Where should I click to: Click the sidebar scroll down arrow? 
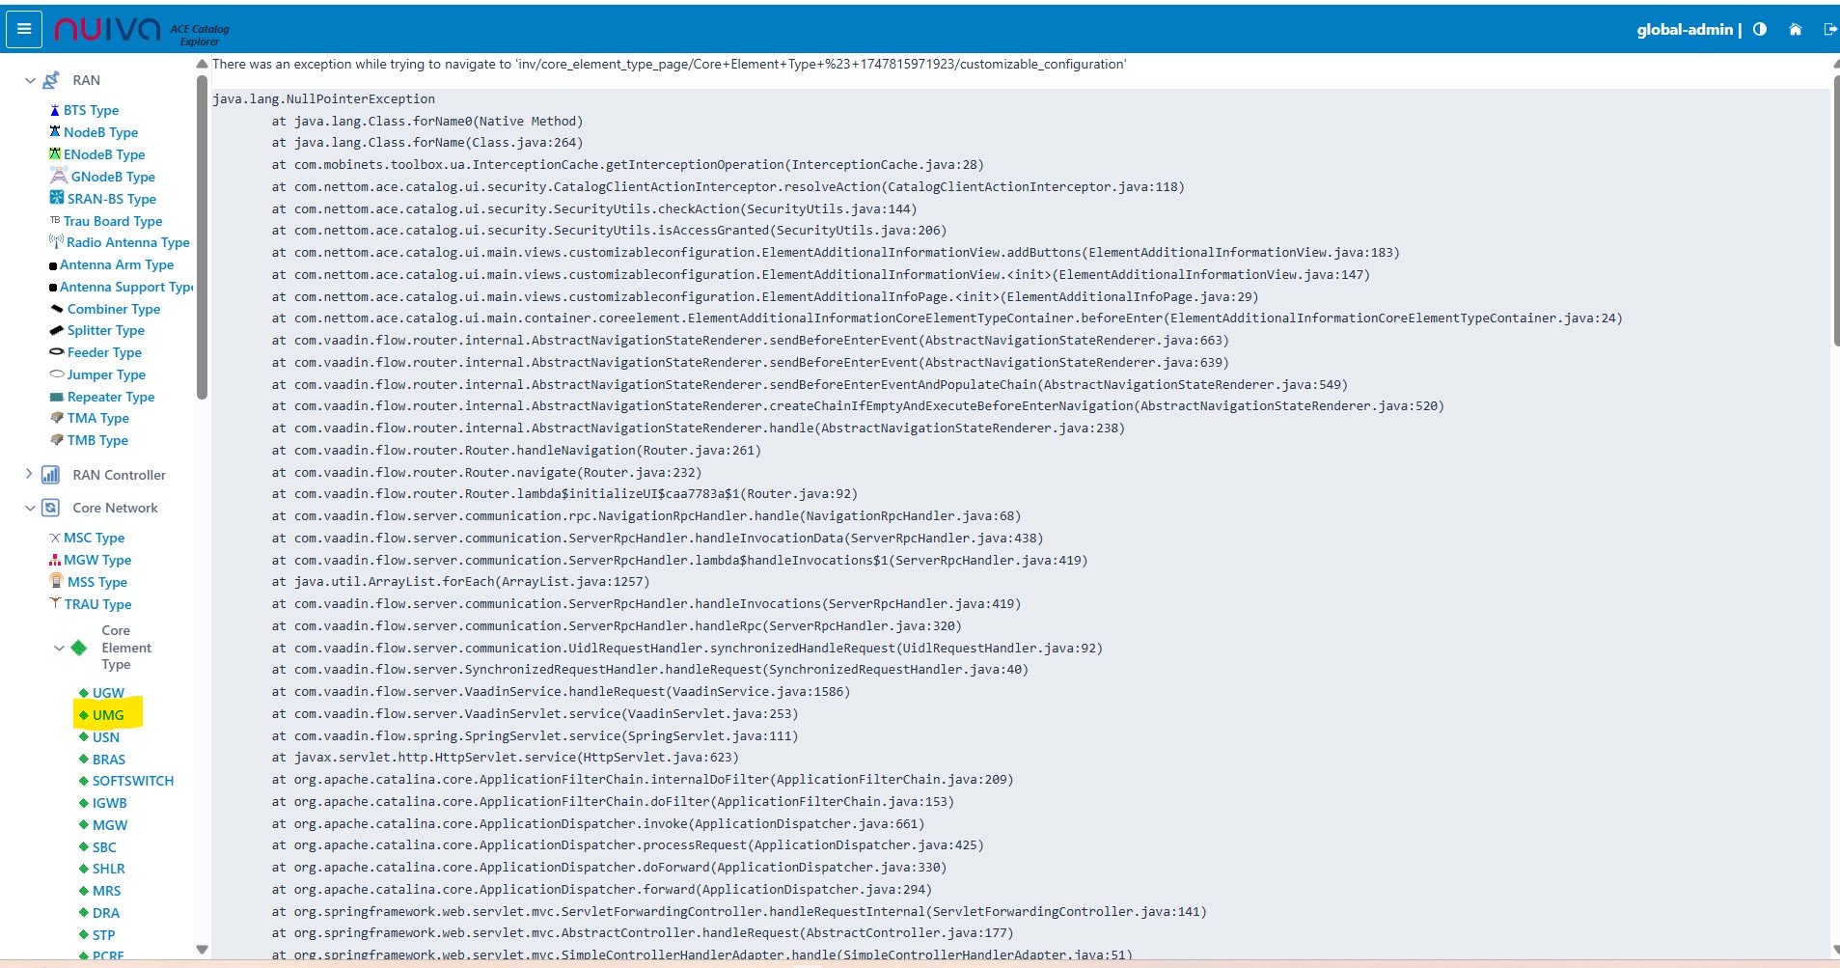tap(202, 950)
